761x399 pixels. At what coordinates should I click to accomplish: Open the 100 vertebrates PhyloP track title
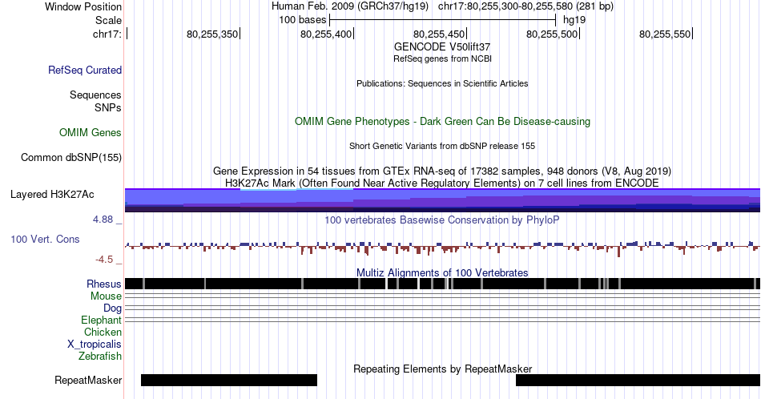(442, 220)
